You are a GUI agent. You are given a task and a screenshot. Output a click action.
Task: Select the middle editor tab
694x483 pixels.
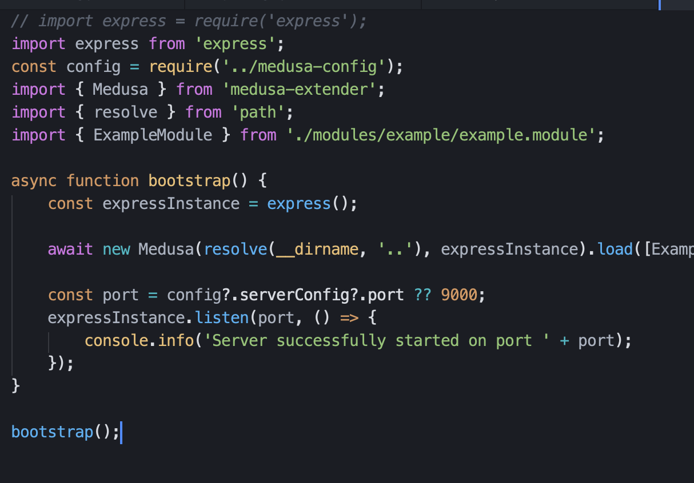click(x=303, y=4)
